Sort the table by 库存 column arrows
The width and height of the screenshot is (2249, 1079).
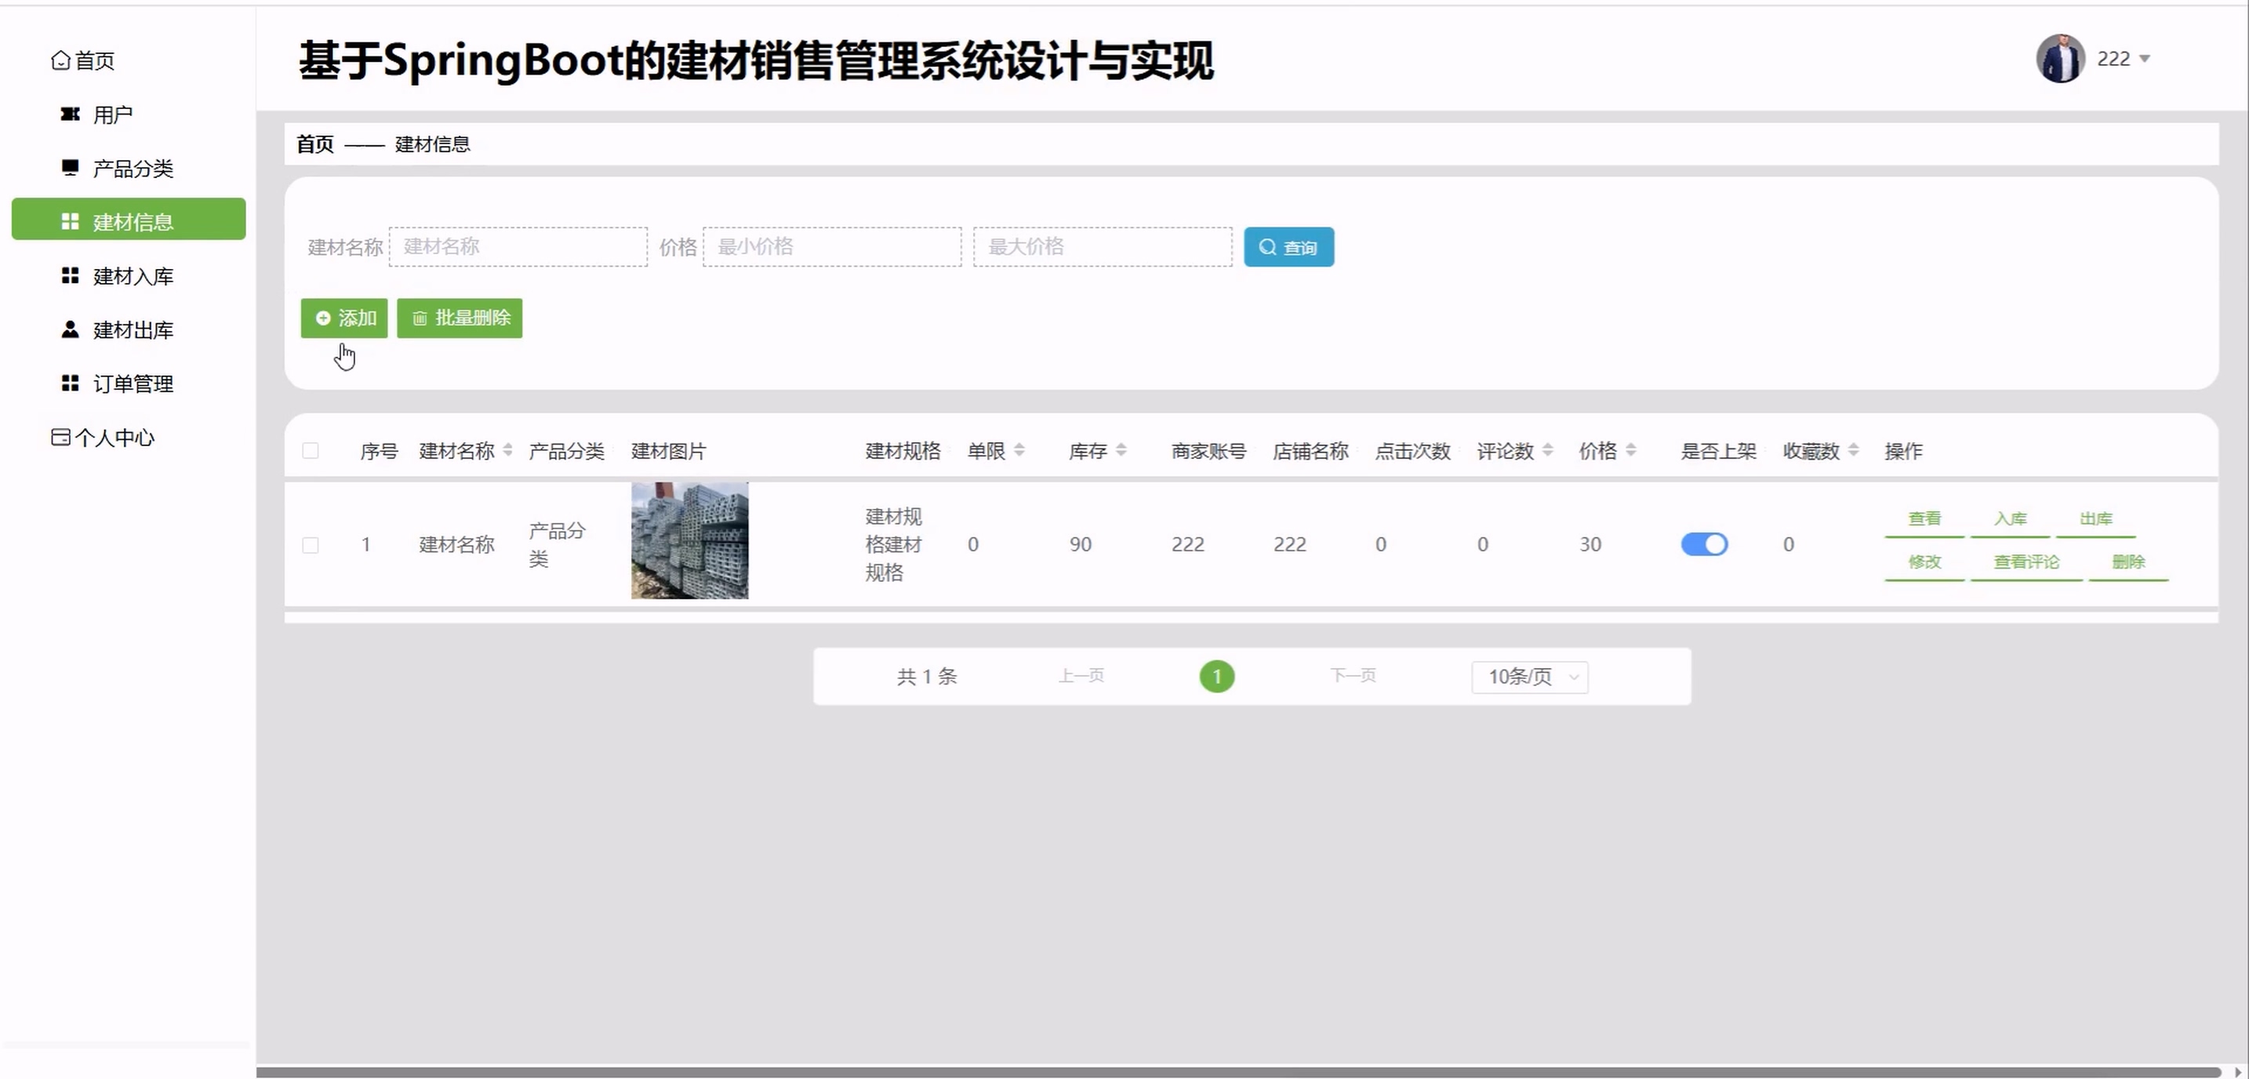(1121, 450)
